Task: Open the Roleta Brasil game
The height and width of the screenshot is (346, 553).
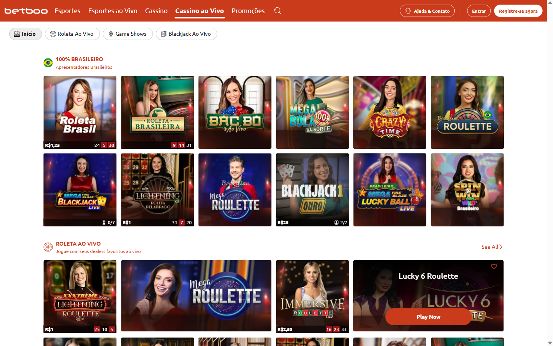Action: pyautogui.click(x=80, y=112)
